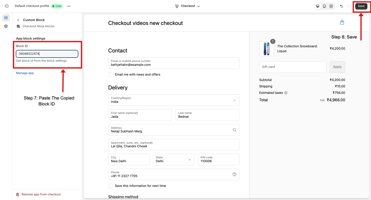This screenshot has width=371, height=200.
Task: Check Save this information for next time
Action: coord(111,186)
